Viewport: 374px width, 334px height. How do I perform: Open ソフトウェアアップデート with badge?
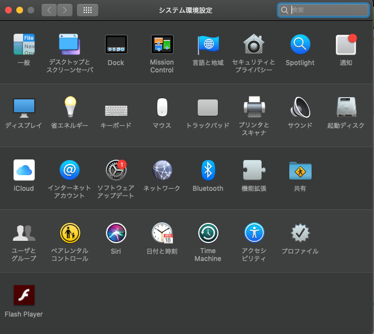click(x=116, y=170)
